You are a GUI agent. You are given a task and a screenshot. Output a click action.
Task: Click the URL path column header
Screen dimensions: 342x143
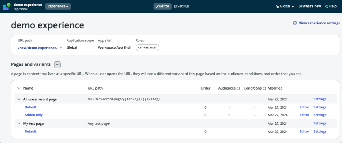pyautogui.click(x=95, y=88)
